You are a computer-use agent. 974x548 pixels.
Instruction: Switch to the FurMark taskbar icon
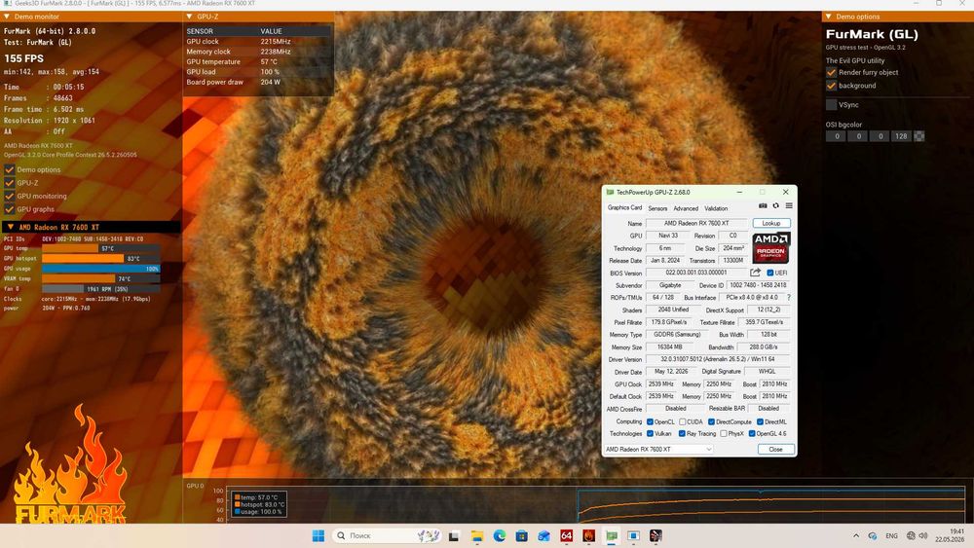tap(589, 535)
